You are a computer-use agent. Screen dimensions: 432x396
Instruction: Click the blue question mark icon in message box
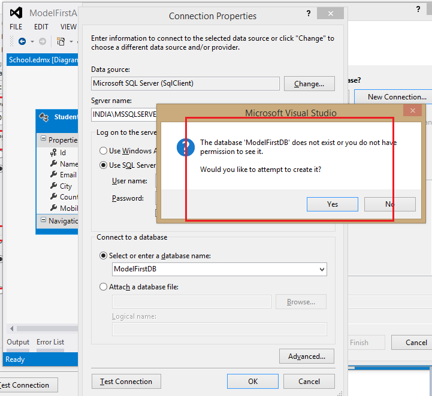pyautogui.click(x=186, y=147)
